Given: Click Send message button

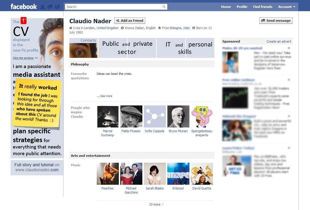Looking at the screenshot, I should 276,21.
